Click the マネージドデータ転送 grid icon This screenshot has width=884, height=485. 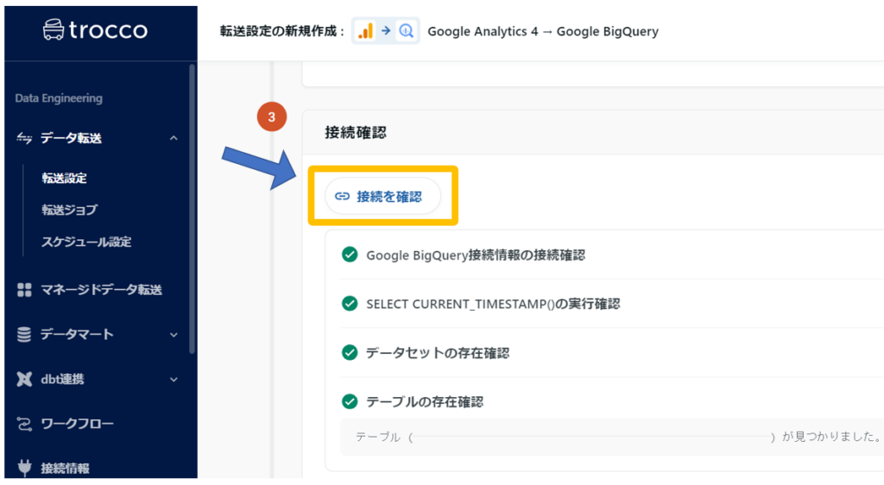(24, 290)
